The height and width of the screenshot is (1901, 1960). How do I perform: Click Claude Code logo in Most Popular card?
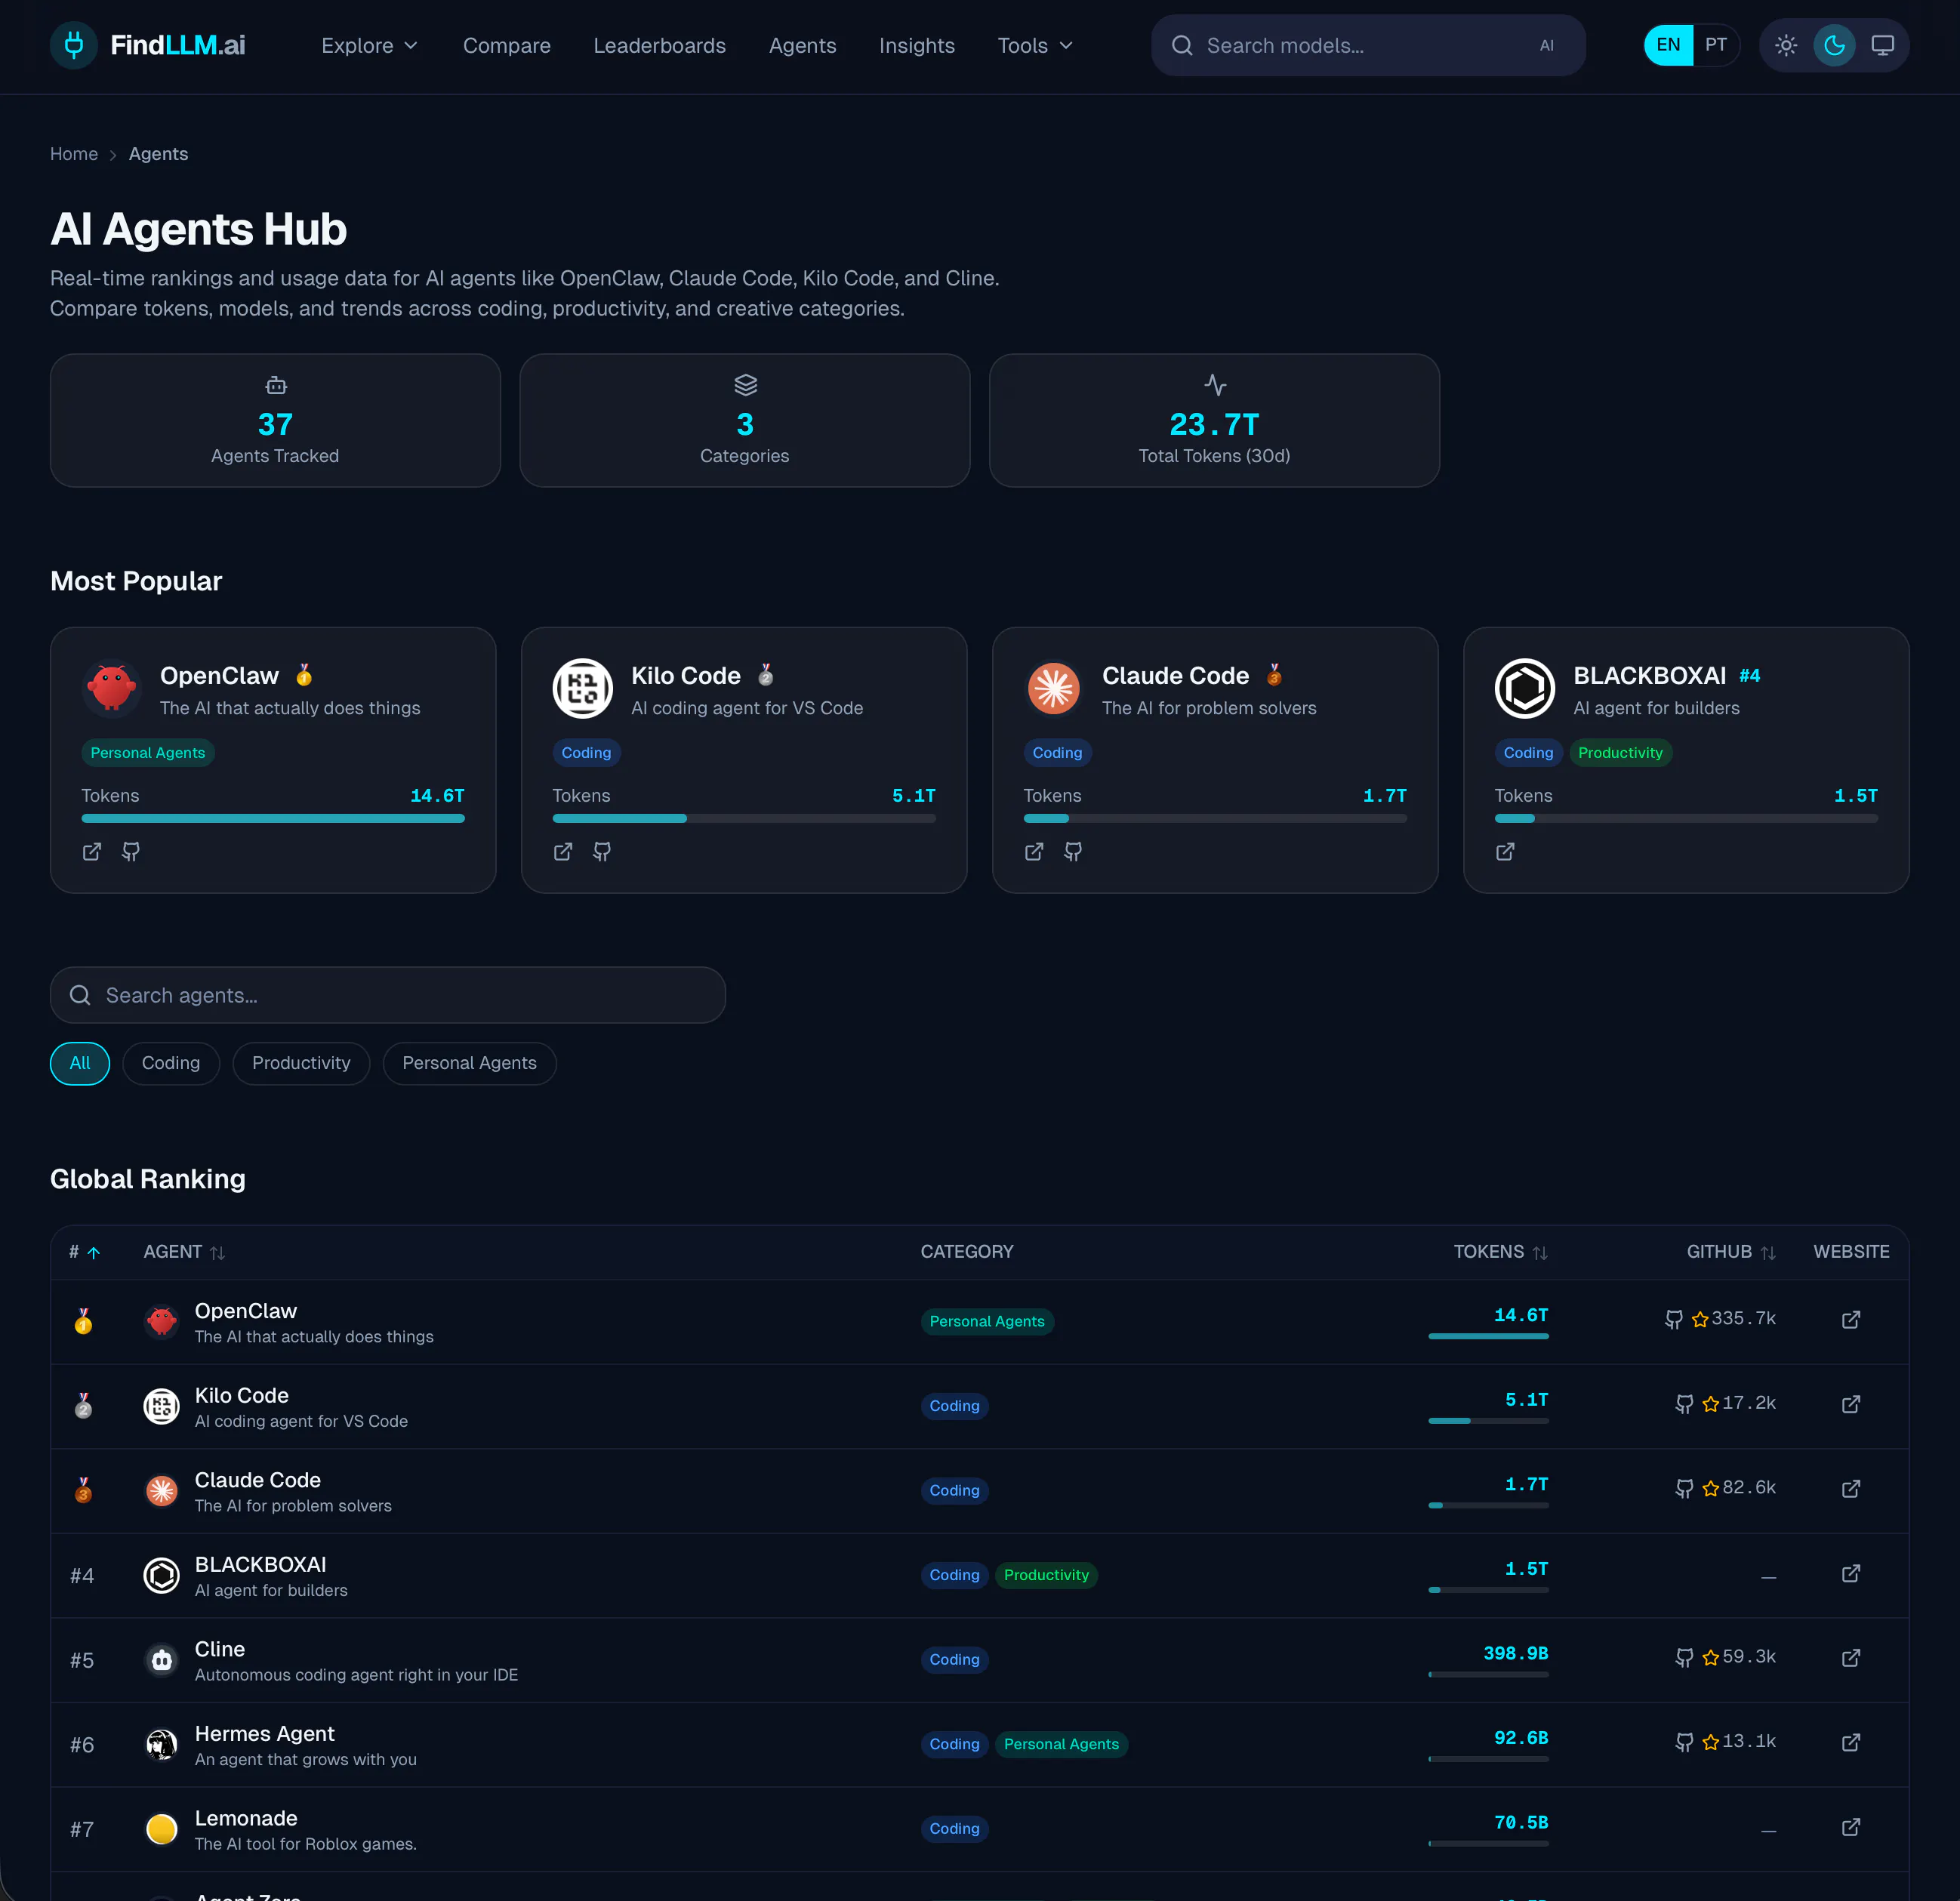point(1054,688)
